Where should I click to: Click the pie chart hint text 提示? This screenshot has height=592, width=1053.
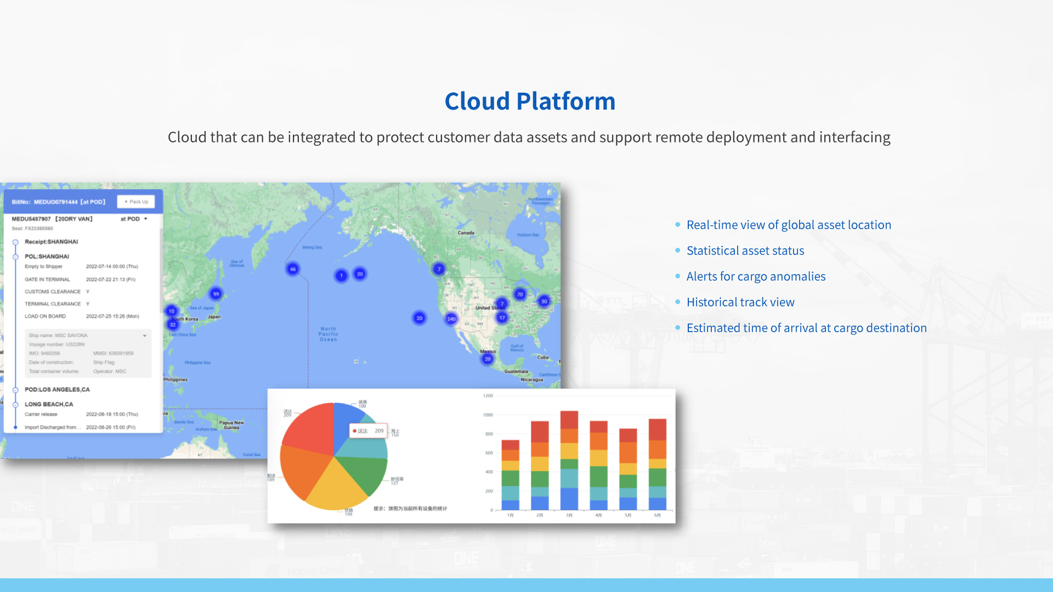tap(410, 509)
